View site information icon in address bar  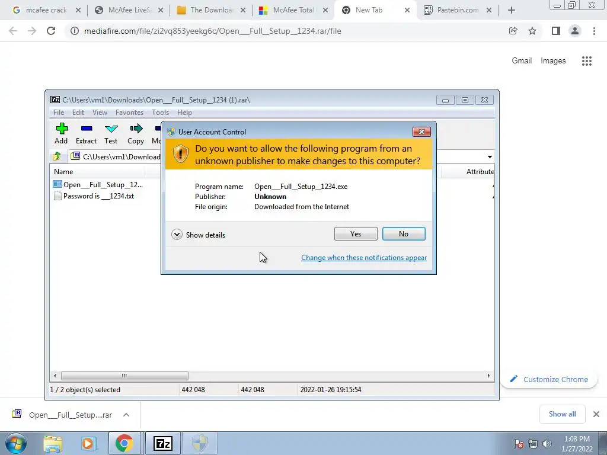pos(74,31)
